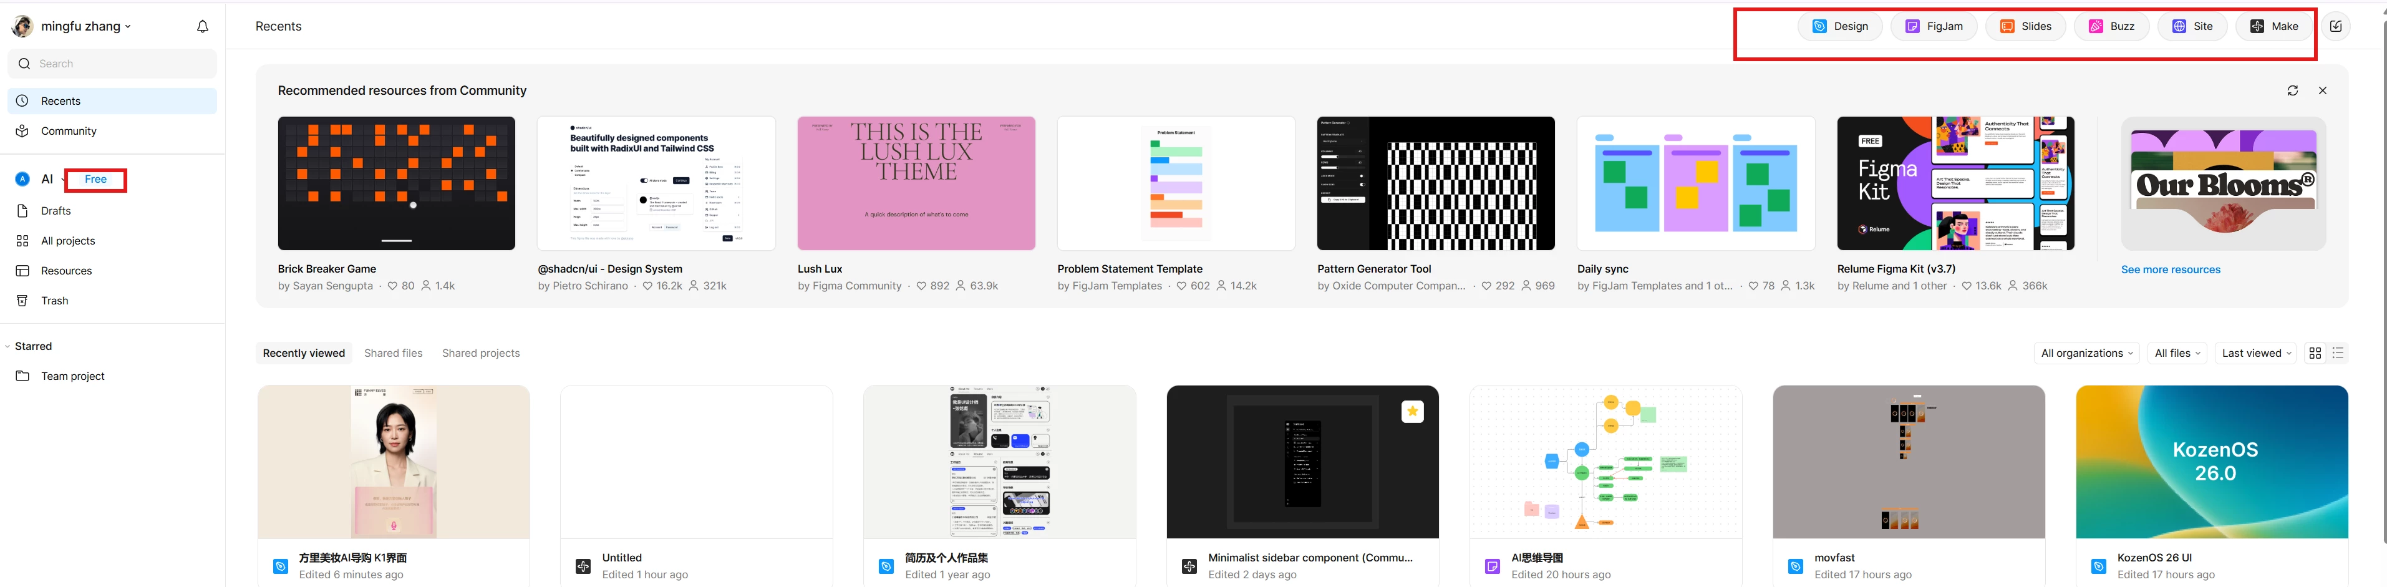The height and width of the screenshot is (587, 2387).
Task: Open the @shadcn/ui Design System thumbnail
Action: [656, 183]
